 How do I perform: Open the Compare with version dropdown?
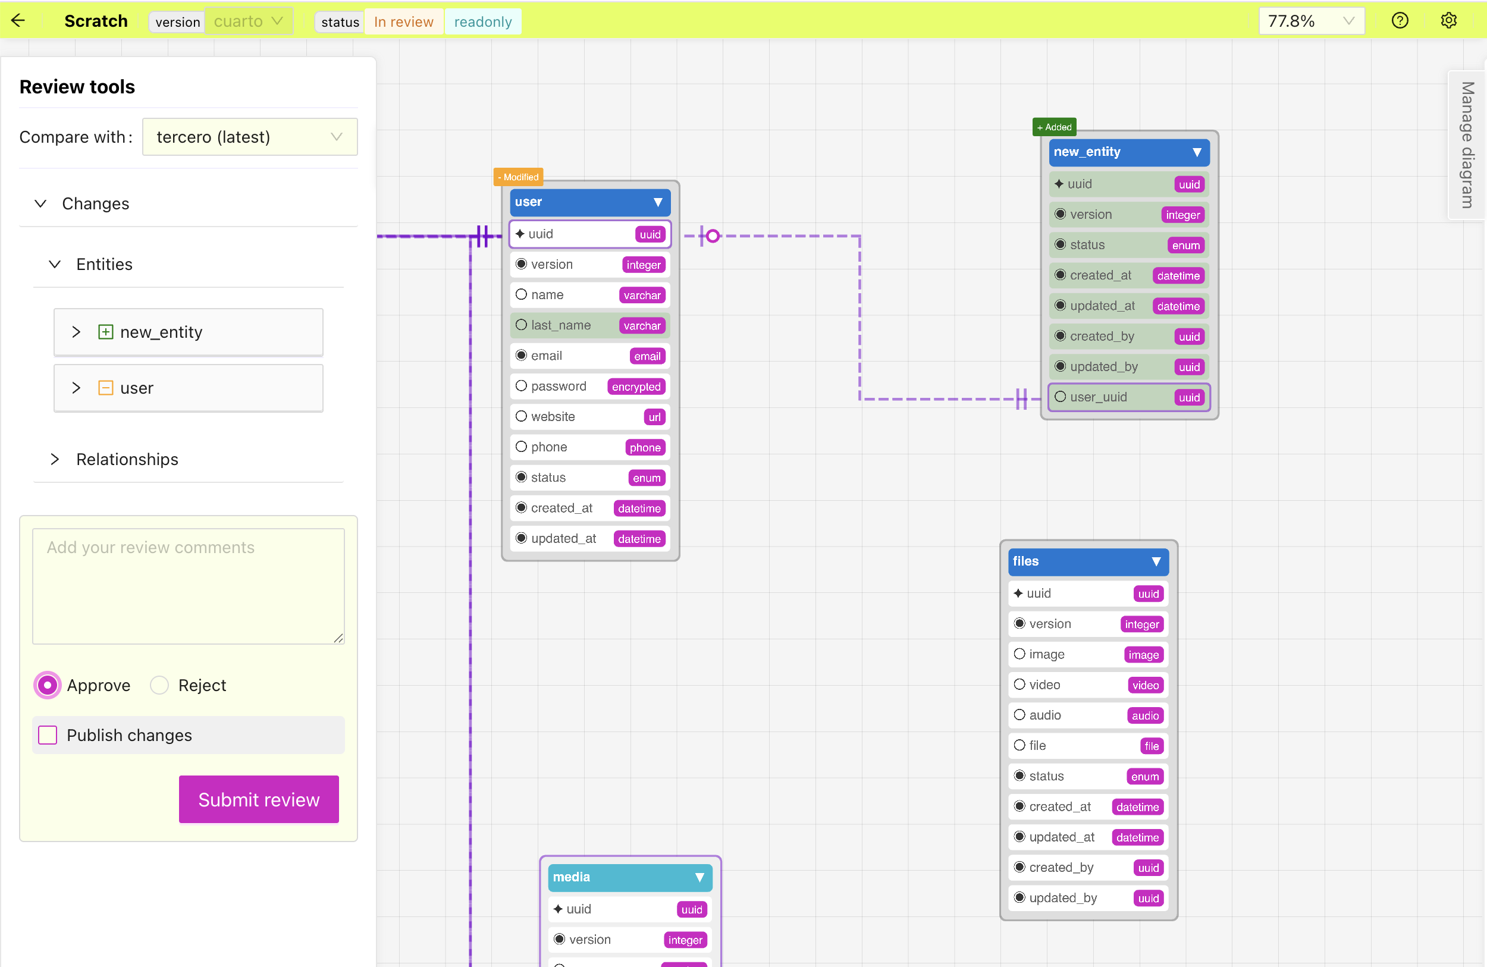click(x=249, y=137)
